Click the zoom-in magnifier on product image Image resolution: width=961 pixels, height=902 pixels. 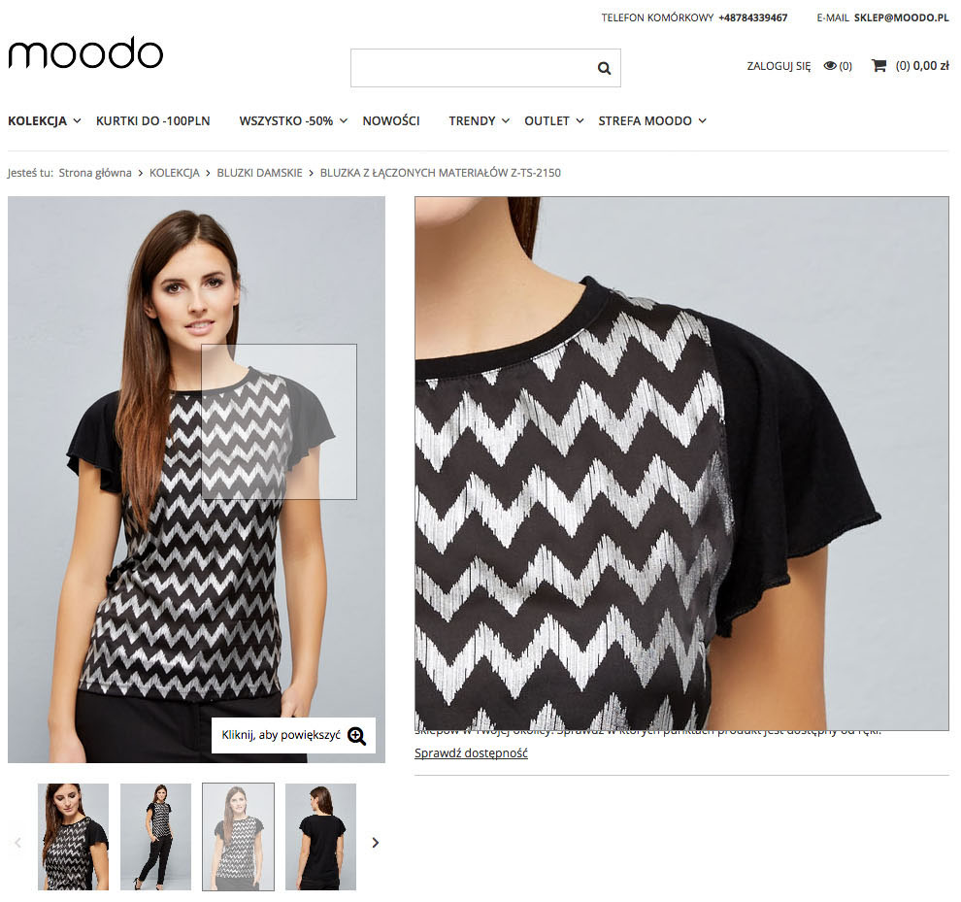pyautogui.click(x=356, y=735)
